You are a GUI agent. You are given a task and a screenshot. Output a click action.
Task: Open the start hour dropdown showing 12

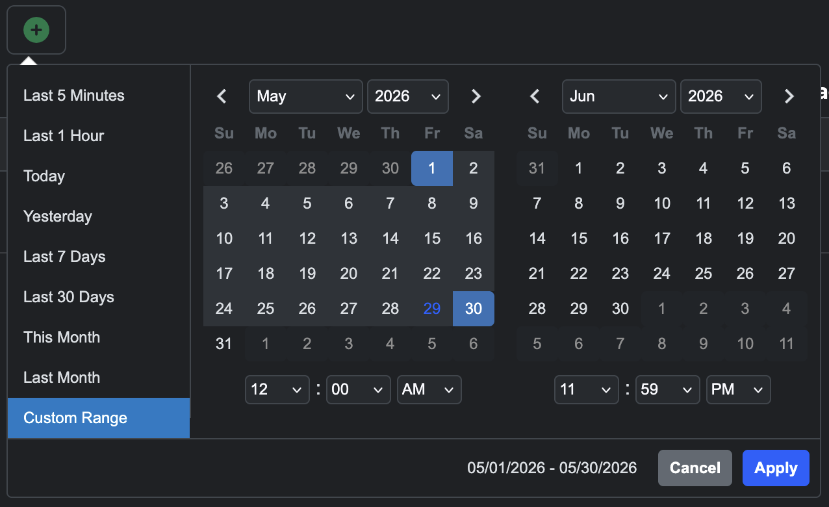pos(277,389)
